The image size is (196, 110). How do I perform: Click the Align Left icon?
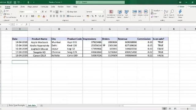pyautogui.click(x=51, y=16)
